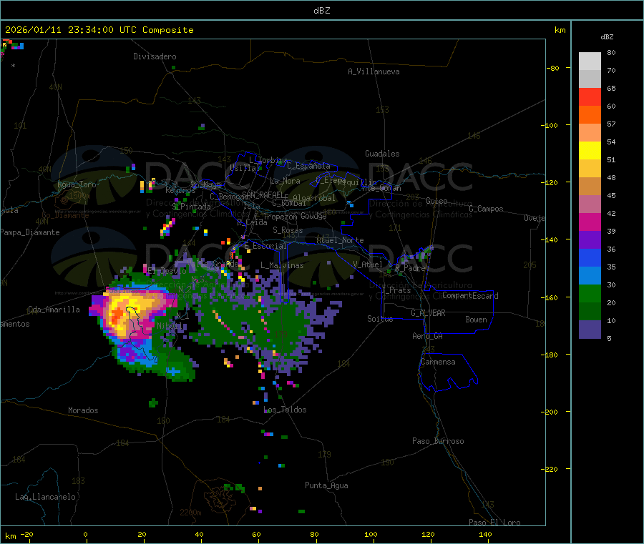644x544 pixels.
Task: Click the Punta_Agua label
Action: coord(326,485)
